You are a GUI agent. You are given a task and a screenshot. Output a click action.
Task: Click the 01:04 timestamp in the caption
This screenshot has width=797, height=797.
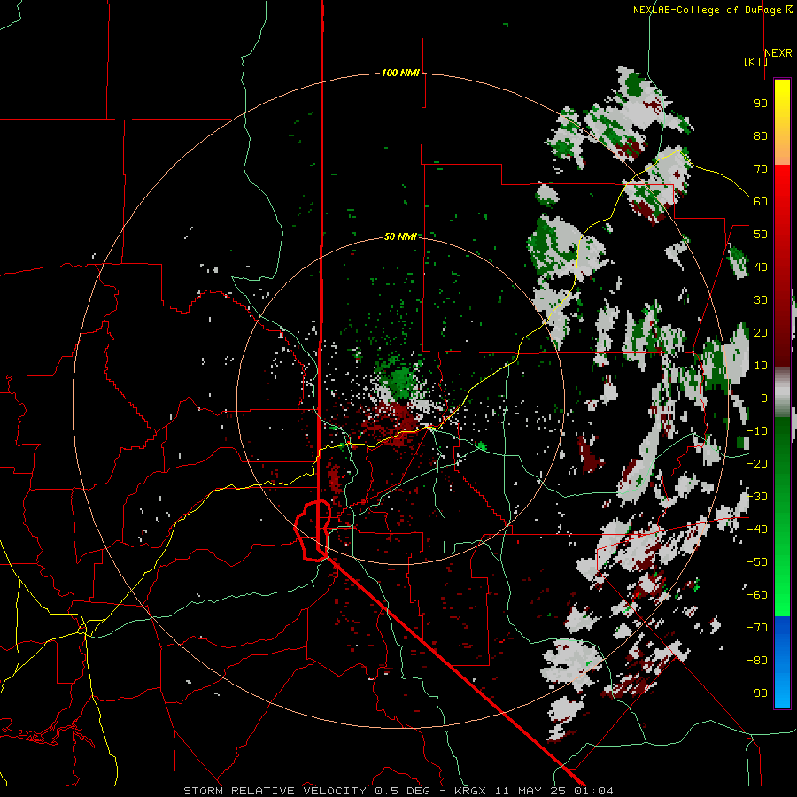pyautogui.click(x=593, y=791)
